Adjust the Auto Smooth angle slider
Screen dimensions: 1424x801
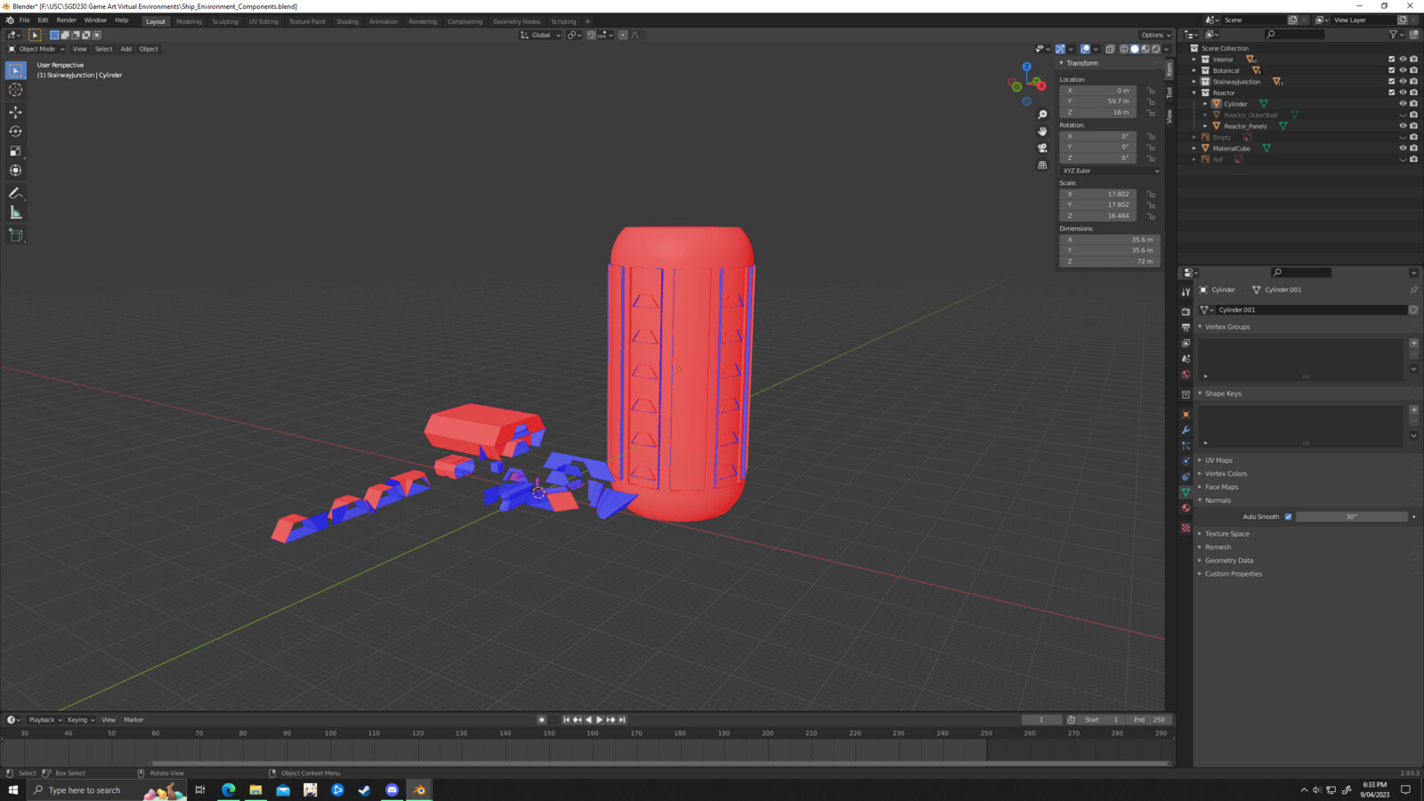(1351, 517)
